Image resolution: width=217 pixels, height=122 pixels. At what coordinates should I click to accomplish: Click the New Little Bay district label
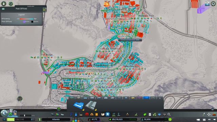point(131,66)
